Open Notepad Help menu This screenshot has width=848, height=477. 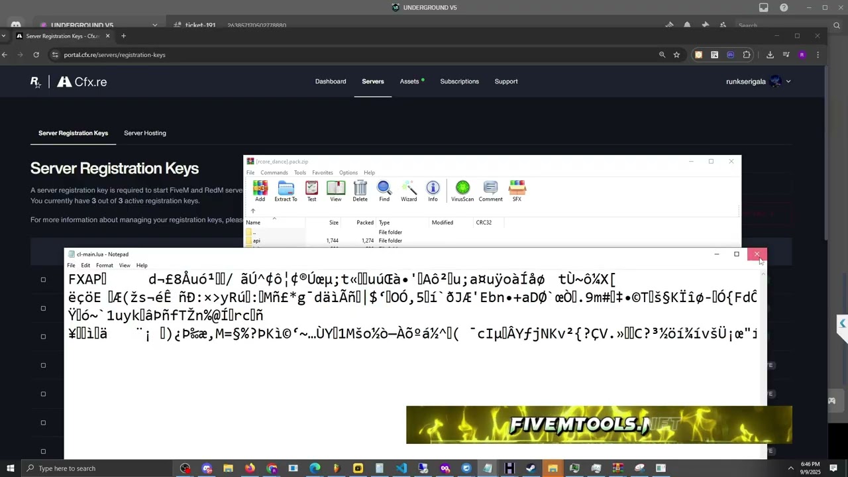coord(142,266)
